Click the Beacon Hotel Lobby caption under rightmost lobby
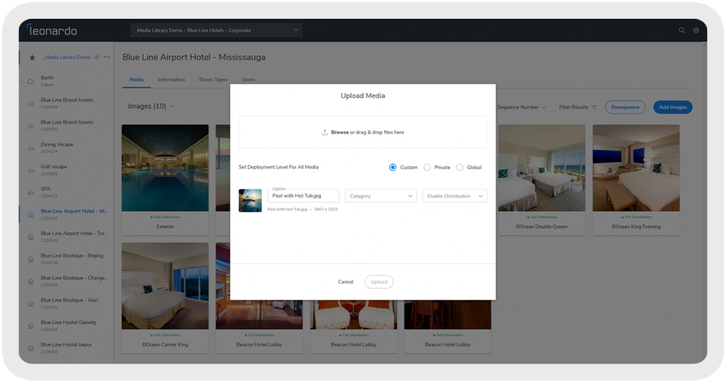726x383 pixels. pyautogui.click(x=448, y=345)
